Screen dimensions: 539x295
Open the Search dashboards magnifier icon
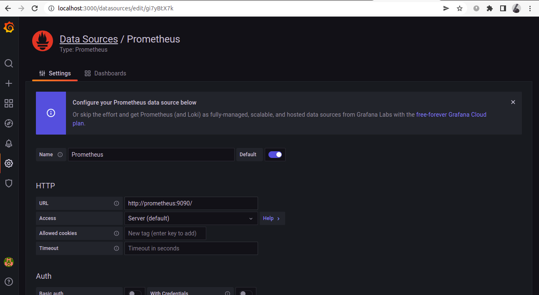[x=9, y=63]
